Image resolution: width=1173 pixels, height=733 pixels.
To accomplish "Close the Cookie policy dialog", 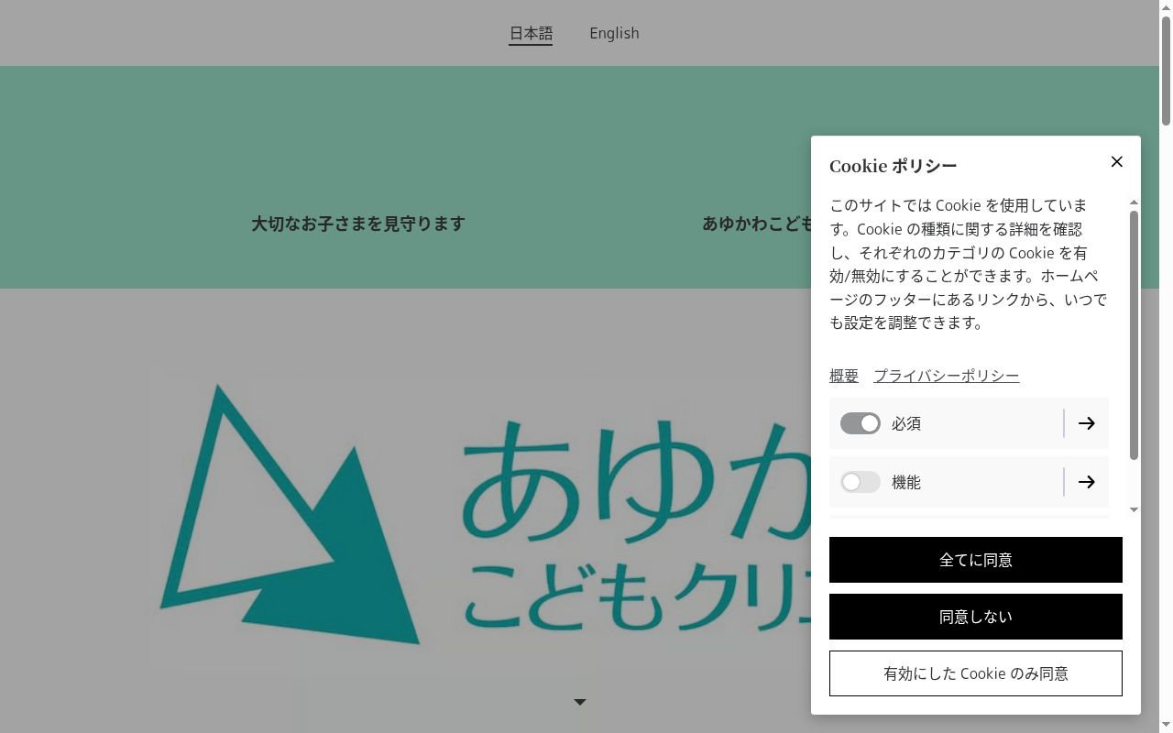I will (1116, 161).
